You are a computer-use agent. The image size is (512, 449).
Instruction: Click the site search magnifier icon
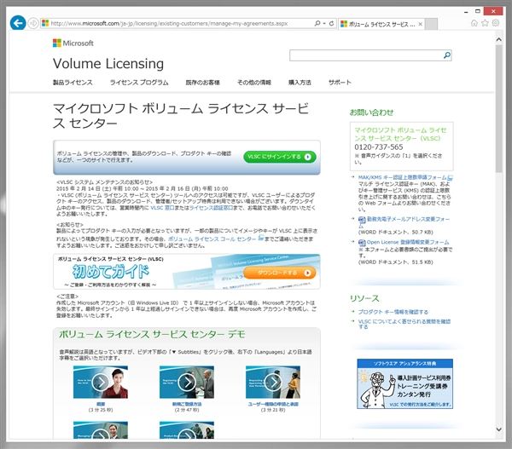447,55
